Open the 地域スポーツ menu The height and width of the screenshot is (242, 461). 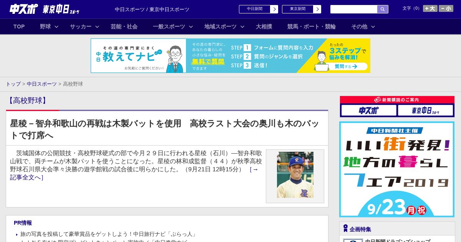click(221, 27)
